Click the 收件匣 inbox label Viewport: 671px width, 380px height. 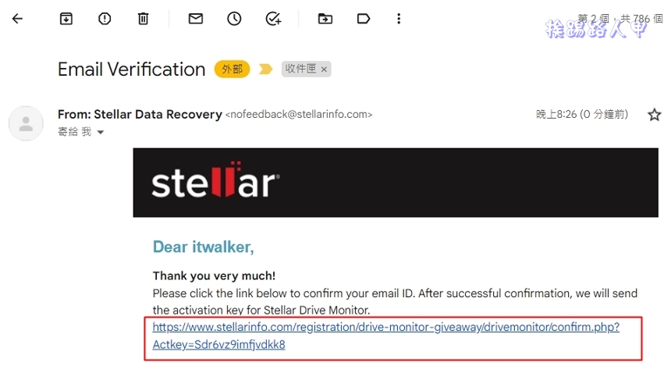point(300,69)
